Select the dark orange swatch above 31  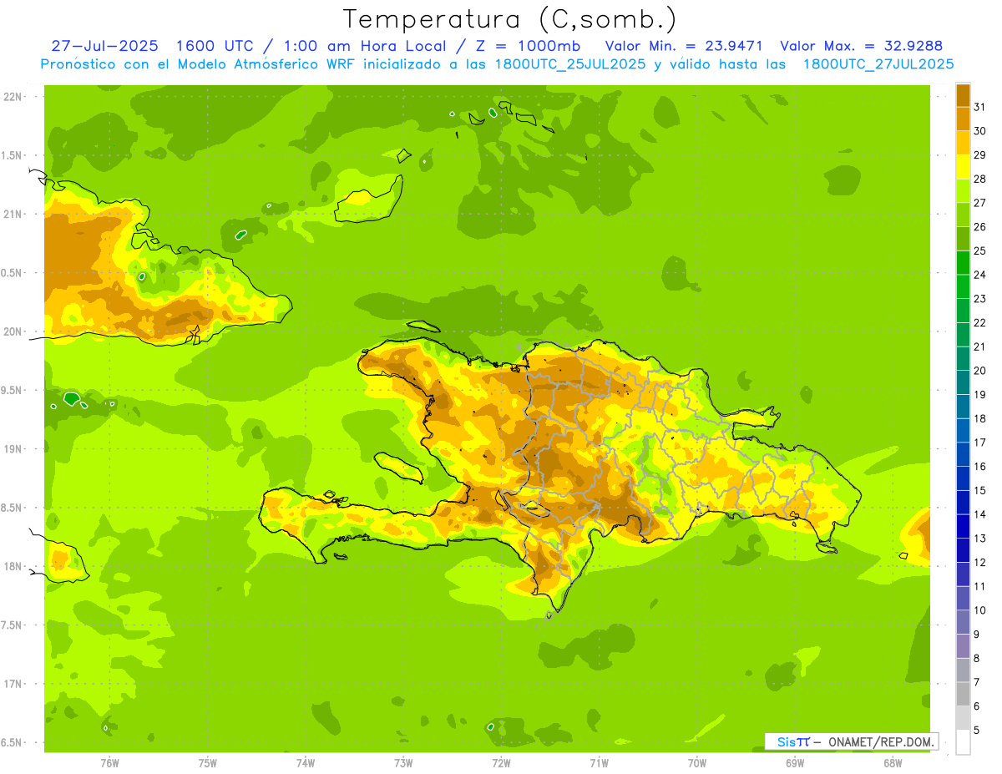point(963,95)
